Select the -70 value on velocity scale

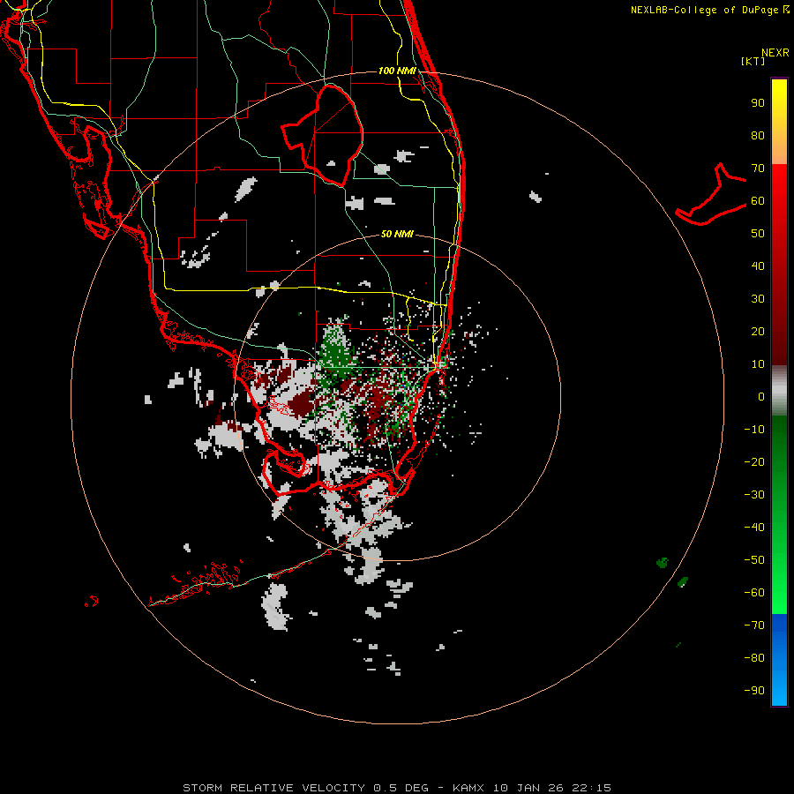click(x=754, y=625)
